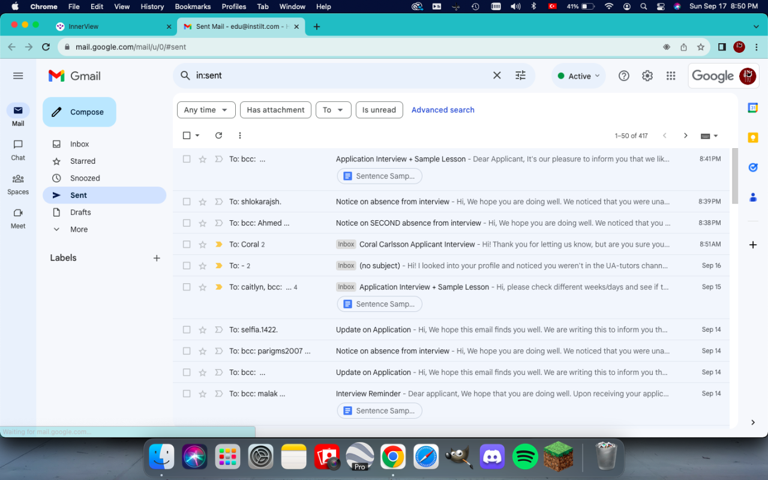
Task: Open a new browser tab
Action: tap(317, 26)
